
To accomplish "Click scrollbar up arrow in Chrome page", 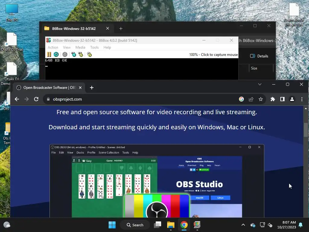I will point(306,108).
